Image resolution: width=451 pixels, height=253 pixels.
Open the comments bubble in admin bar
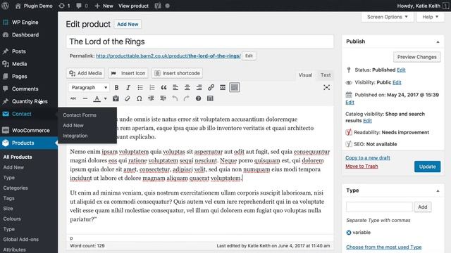82,6
